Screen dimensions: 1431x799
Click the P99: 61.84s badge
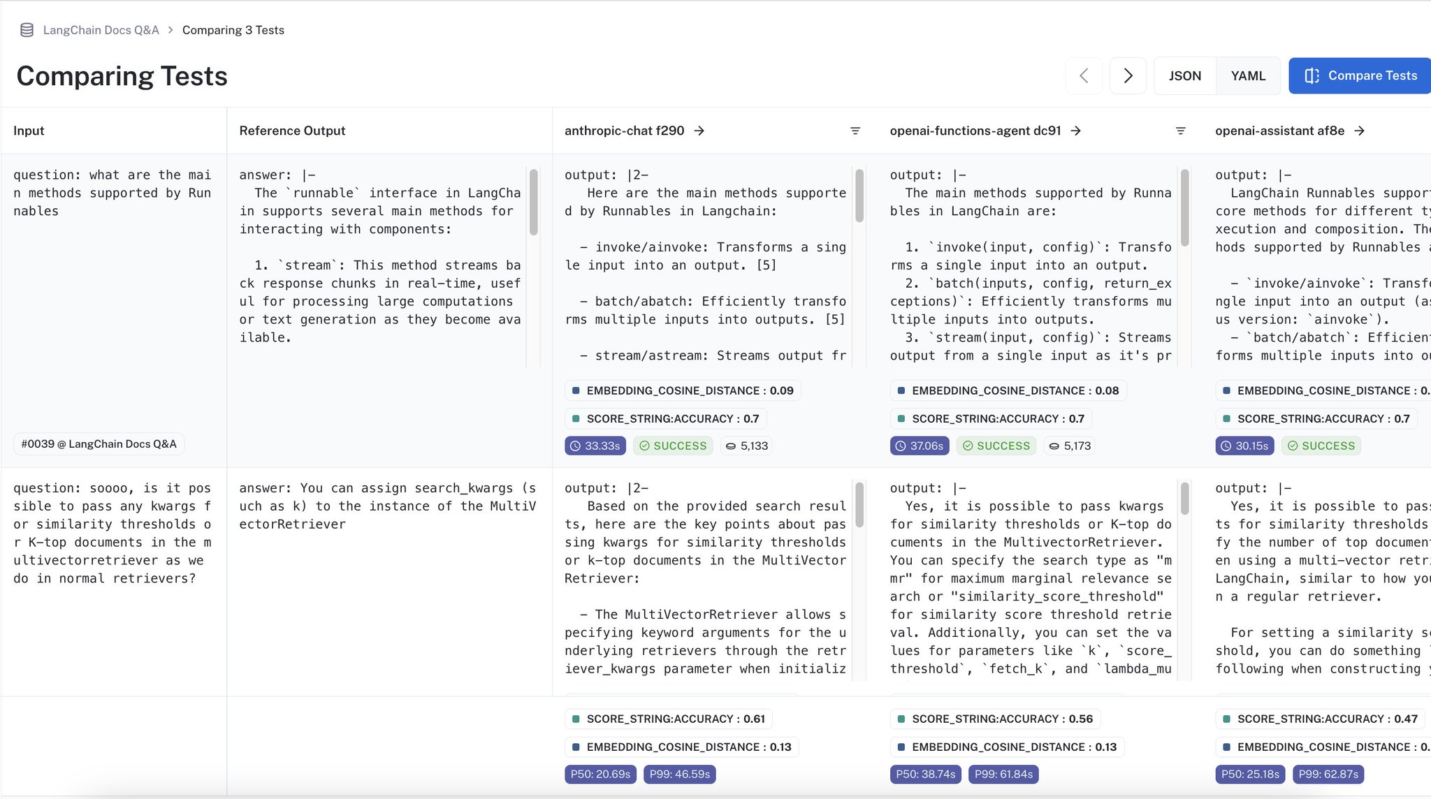pyautogui.click(x=1003, y=774)
